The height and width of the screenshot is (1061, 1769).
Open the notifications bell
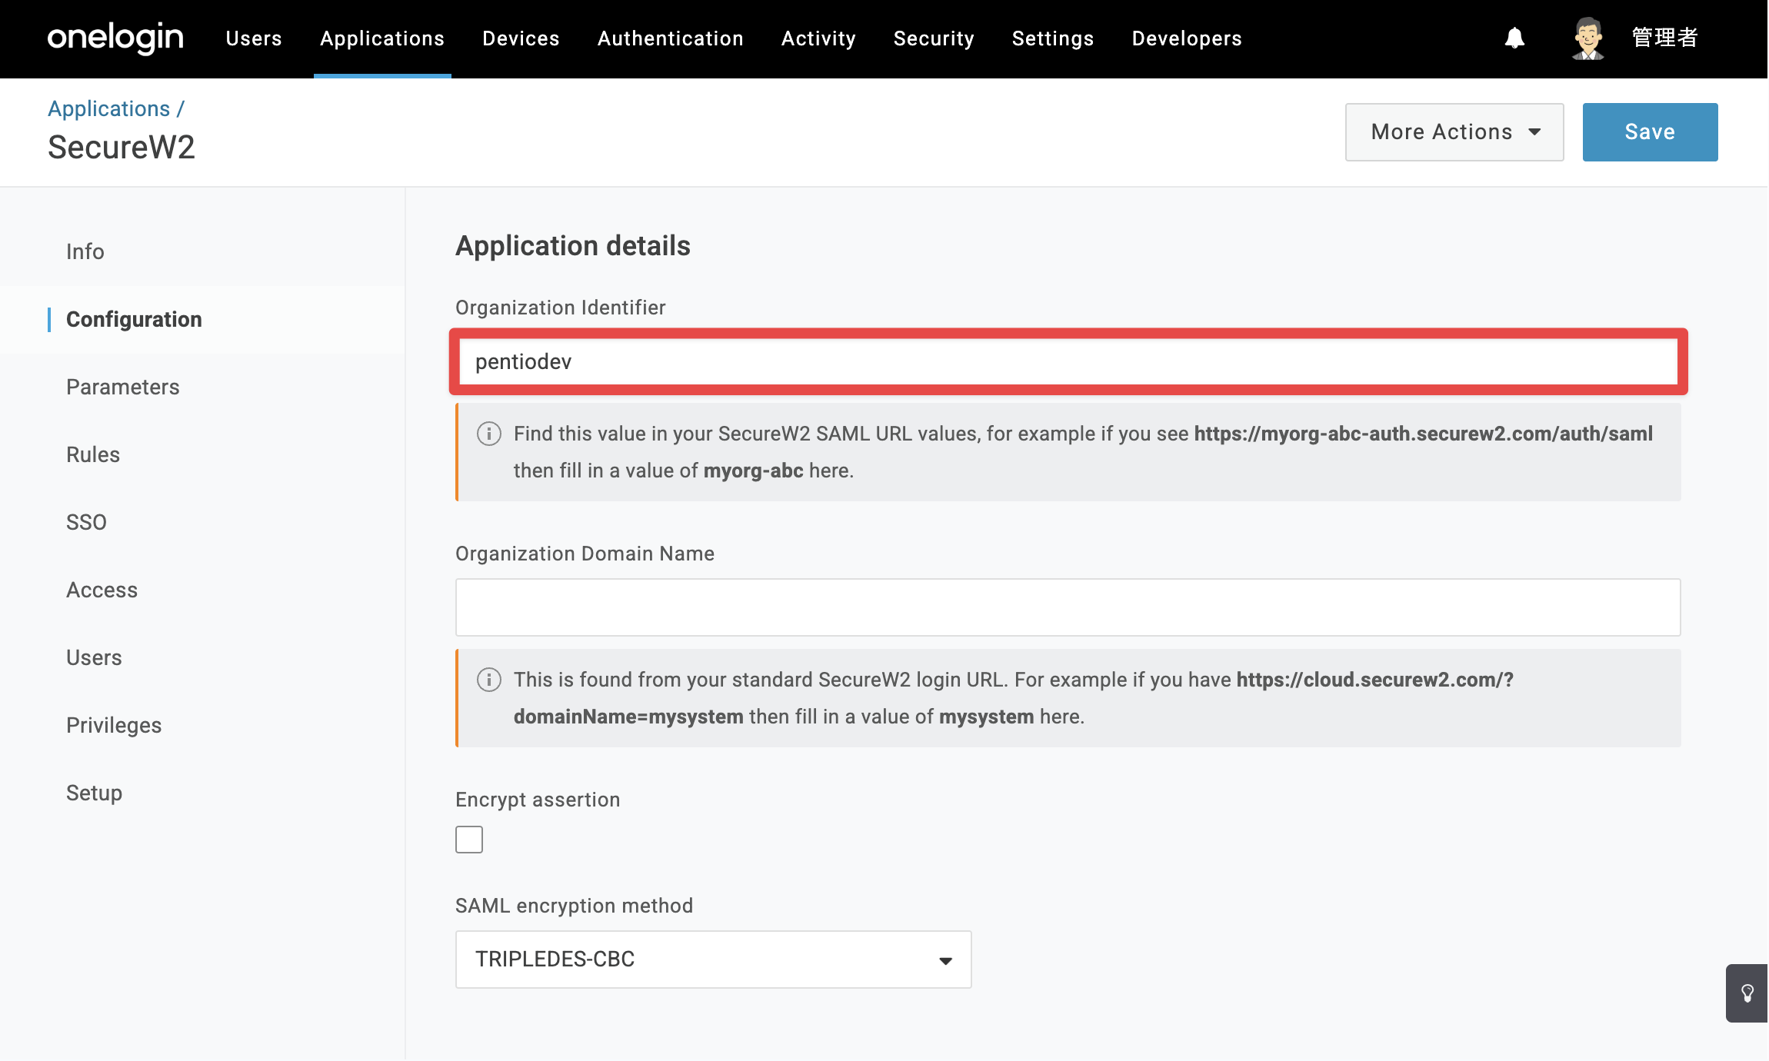point(1514,38)
